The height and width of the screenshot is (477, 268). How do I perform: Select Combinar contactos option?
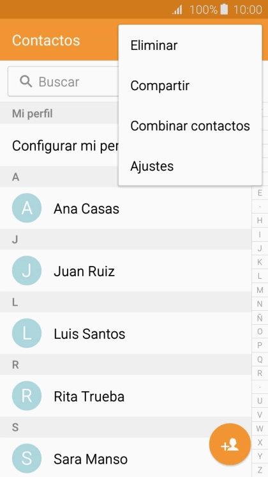point(190,126)
